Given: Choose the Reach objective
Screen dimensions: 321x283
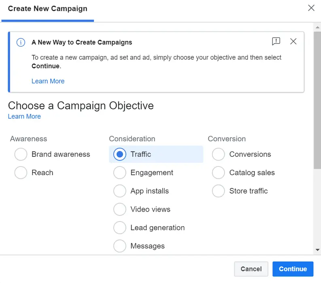Looking at the screenshot, I should [x=21, y=173].
